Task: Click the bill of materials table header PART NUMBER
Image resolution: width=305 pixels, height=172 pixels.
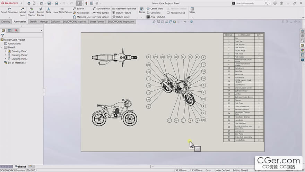Action: click(244, 35)
